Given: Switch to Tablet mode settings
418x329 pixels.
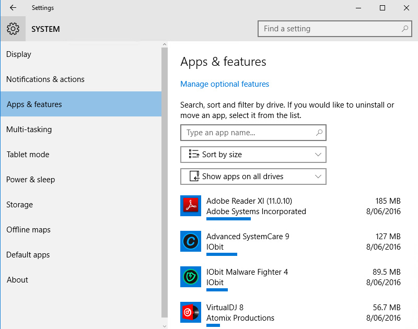Looking at the screenshot, I should point(81,154).
